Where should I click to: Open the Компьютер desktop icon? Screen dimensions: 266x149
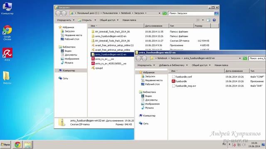pyautogui.click(x=7, y=8)
